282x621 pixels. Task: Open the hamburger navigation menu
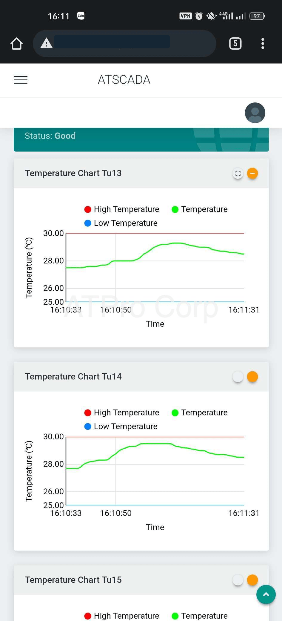[21, 80]
